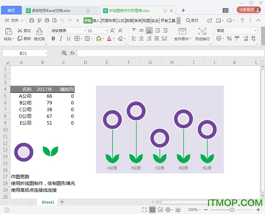Click the Name Box showing N21

[24, 53]
